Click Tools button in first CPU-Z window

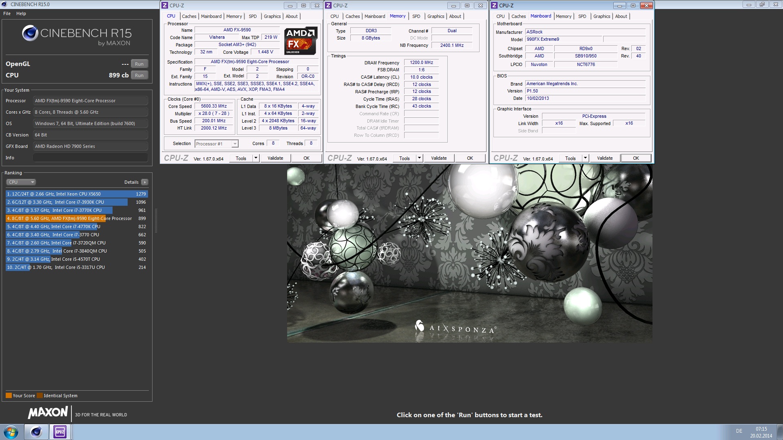pos(241,158)
